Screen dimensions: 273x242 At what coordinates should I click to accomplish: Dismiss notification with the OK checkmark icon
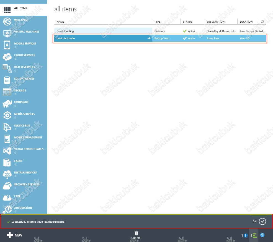(262, 221)
